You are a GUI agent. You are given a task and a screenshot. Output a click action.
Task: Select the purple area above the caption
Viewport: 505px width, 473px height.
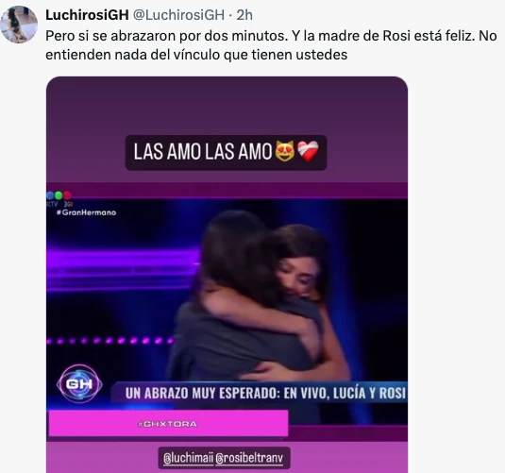pyautogui.click(x=227, y=107)
